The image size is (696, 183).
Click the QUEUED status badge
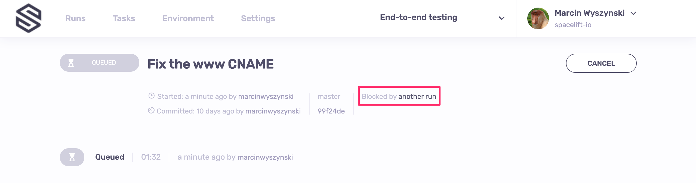(x=100, y=63)
